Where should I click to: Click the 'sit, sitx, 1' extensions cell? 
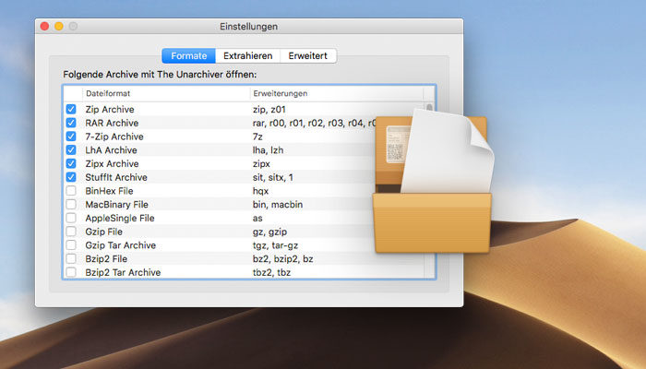(x=273, y=177)
